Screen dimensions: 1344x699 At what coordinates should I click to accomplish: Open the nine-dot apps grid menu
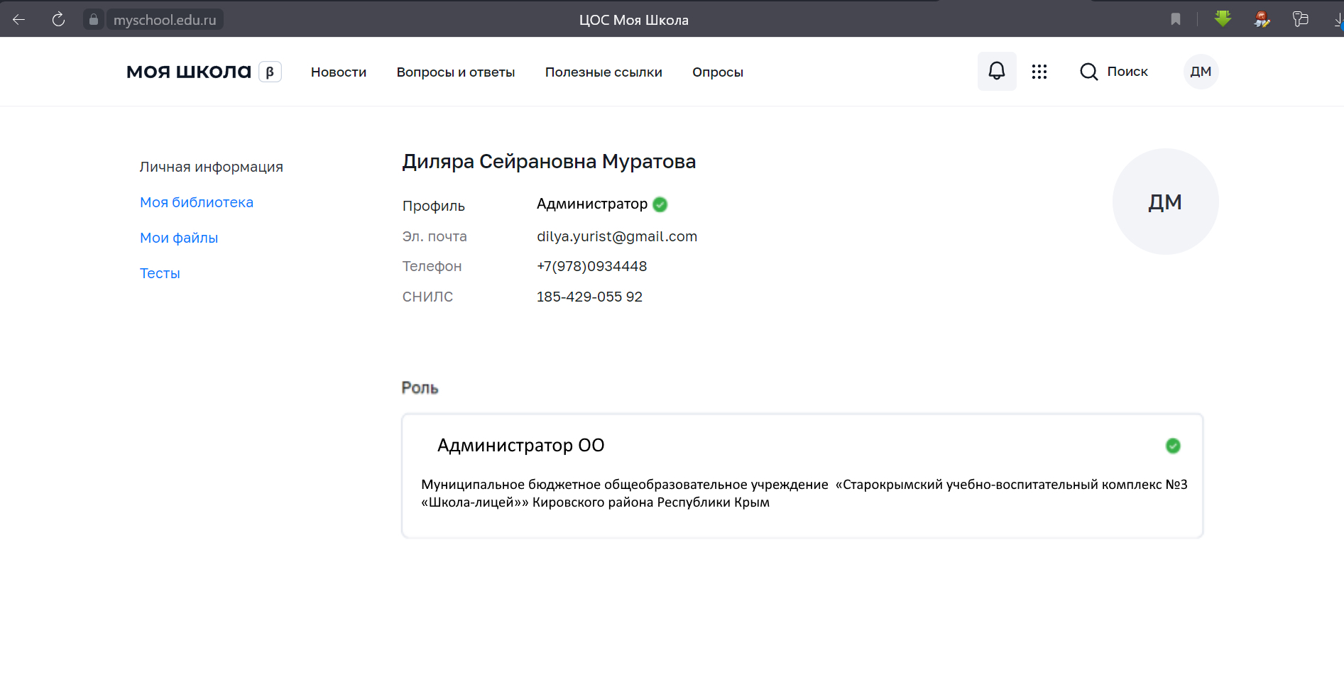click(x=1039, y=72)
